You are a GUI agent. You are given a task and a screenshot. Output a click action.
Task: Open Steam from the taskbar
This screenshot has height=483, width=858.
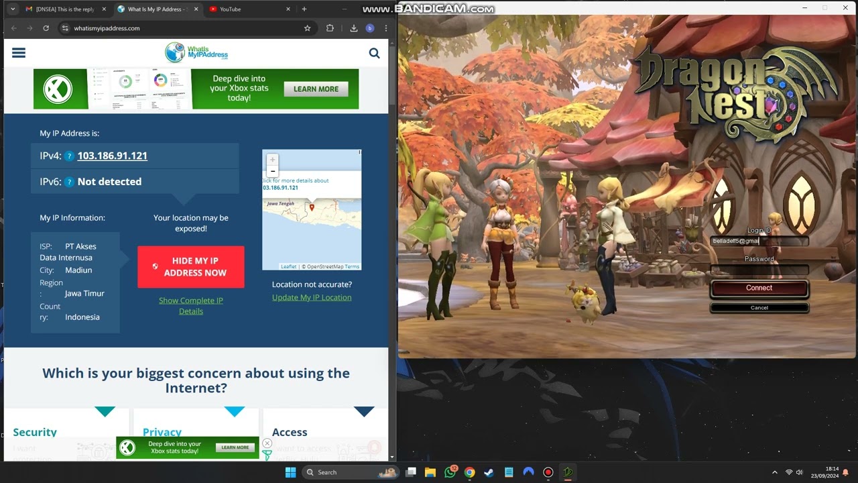489,472
